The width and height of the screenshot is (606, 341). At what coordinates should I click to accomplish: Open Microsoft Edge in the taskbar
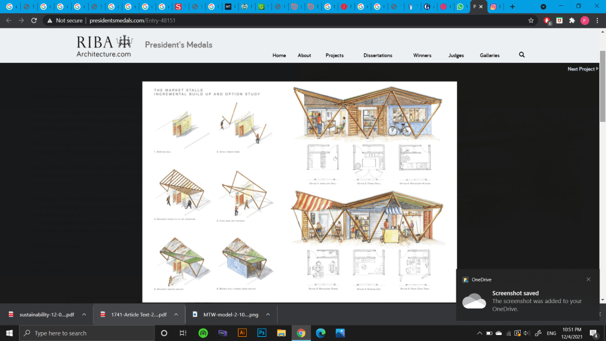[320, 333]
